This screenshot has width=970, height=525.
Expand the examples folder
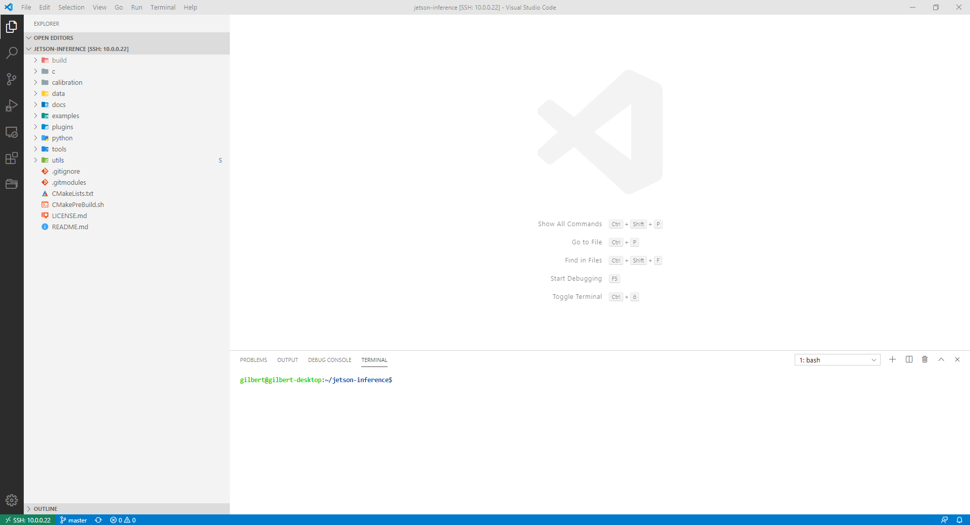pyautogui.click(x=127, y=116)
